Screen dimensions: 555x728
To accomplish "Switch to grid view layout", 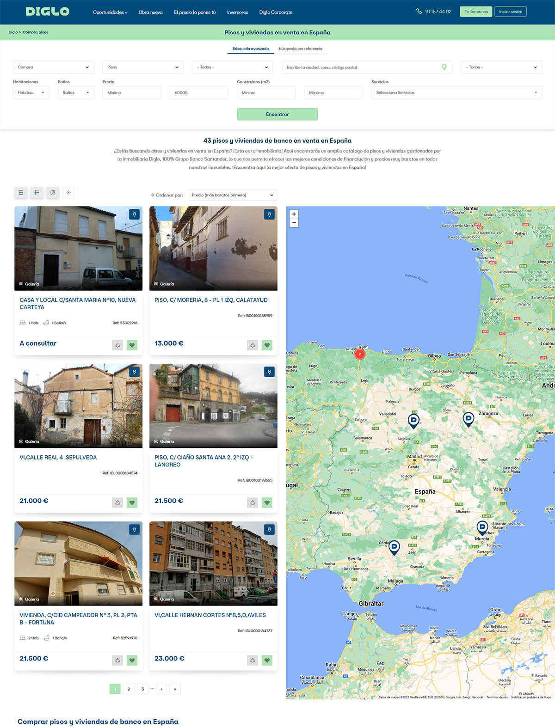I will click(21, 193).
